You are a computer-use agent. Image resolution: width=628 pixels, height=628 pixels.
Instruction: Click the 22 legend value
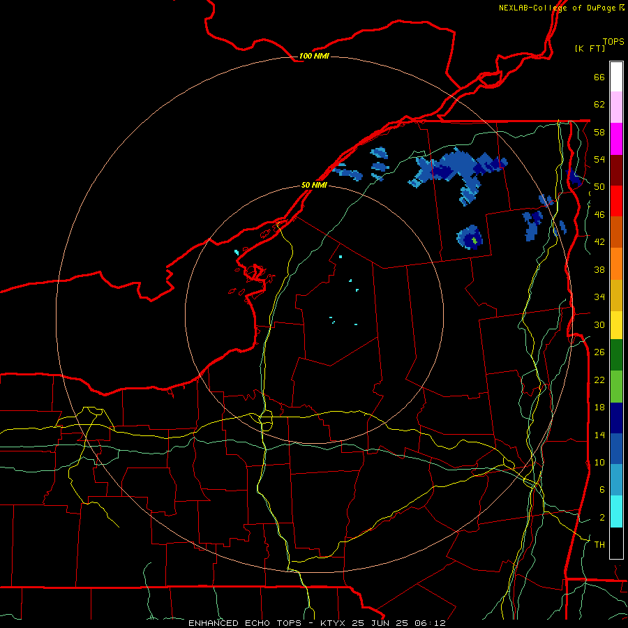coord(599,380)
